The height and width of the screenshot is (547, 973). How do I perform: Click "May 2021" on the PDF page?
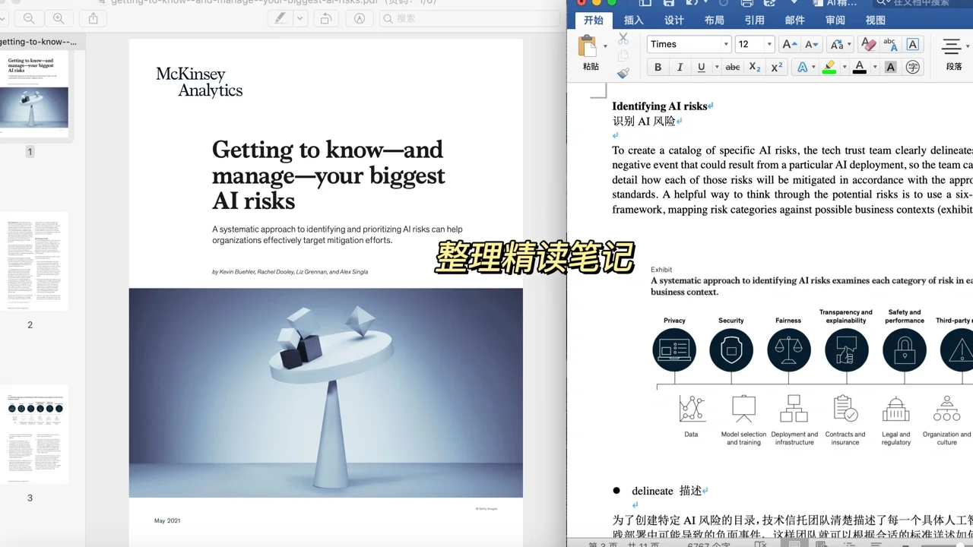click(x=167, y=520)
